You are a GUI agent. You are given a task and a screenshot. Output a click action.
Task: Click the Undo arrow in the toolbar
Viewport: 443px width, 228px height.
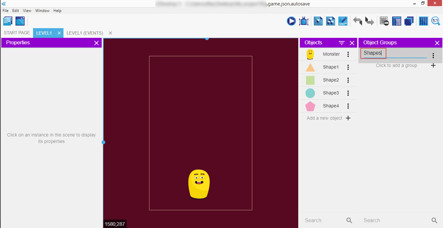point(358,21)
